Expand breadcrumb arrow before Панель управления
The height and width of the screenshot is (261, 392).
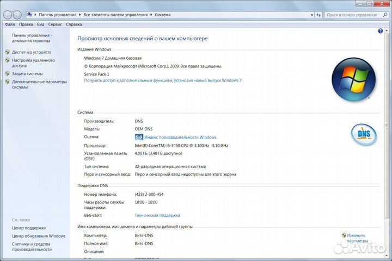[35, 15]
